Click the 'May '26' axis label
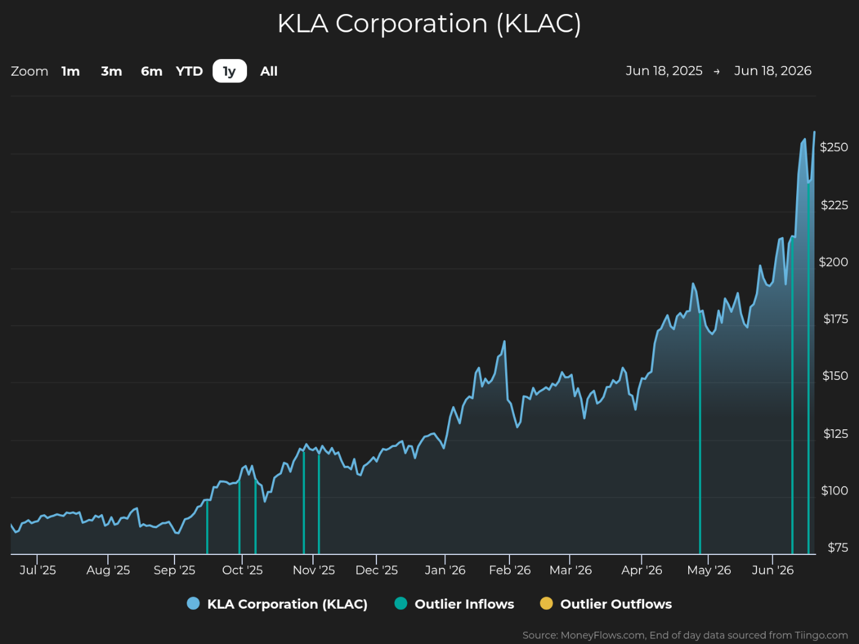The image size is (859, 644). [709, 570]
